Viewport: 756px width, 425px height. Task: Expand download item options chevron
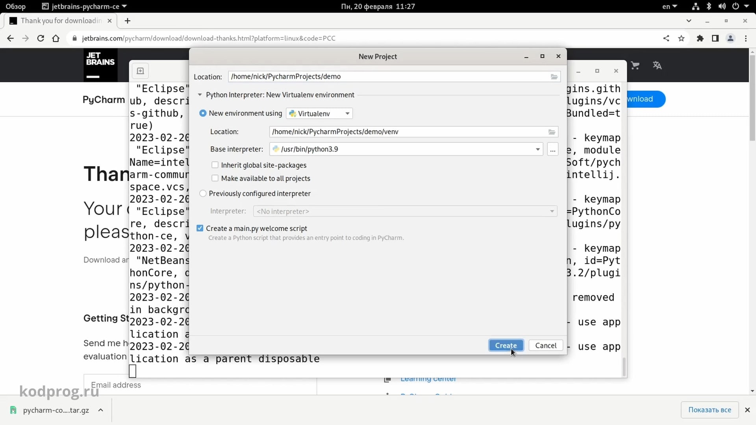pos(101,410)
